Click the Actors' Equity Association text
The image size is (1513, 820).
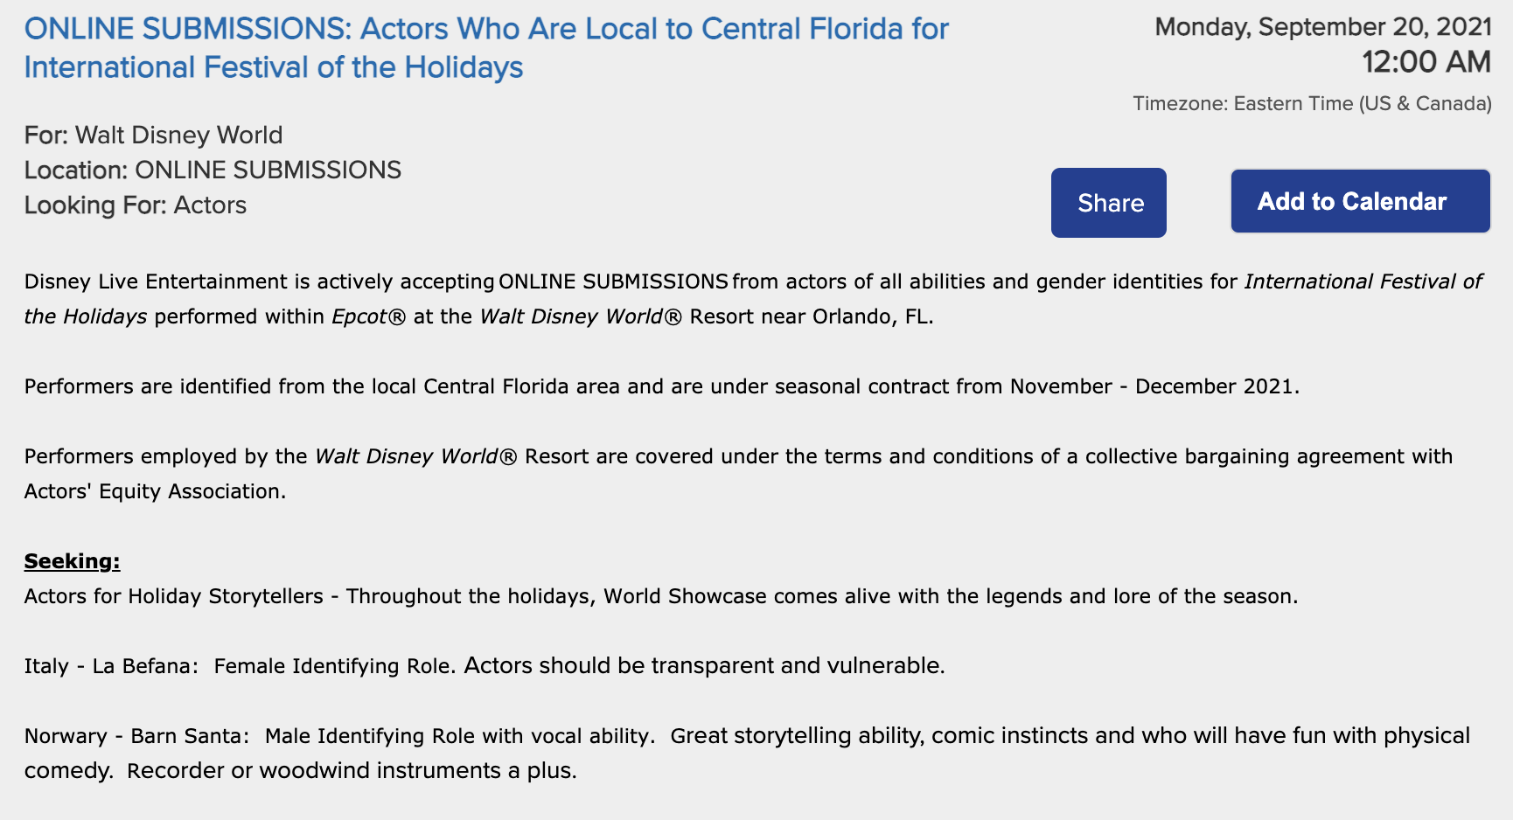click(x=155, y=491)
